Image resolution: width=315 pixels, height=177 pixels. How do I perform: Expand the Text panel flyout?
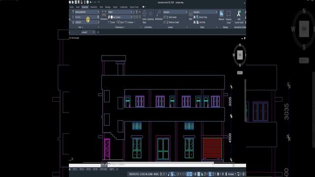81,27
